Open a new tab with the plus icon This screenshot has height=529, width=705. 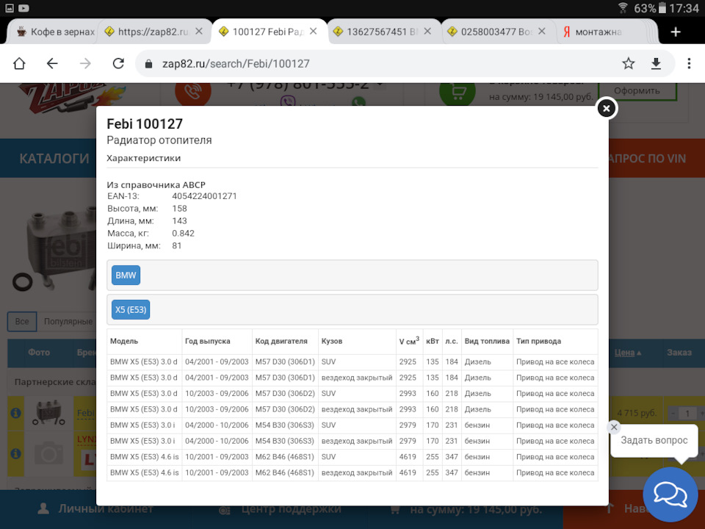(676, 32)
